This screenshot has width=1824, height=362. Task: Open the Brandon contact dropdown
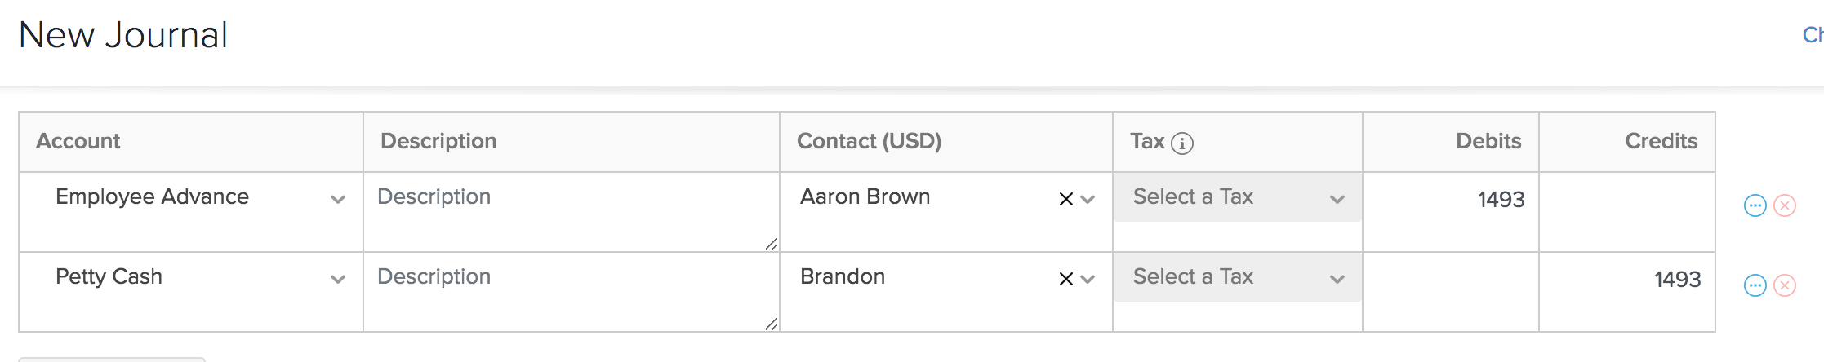[x=1088, y=279]
